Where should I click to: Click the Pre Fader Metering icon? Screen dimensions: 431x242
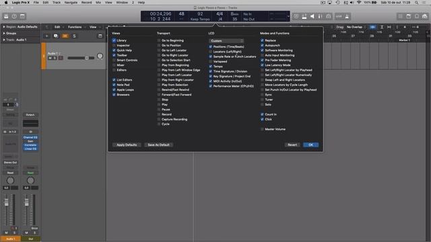pyautogui.click(x=321, y=16)
